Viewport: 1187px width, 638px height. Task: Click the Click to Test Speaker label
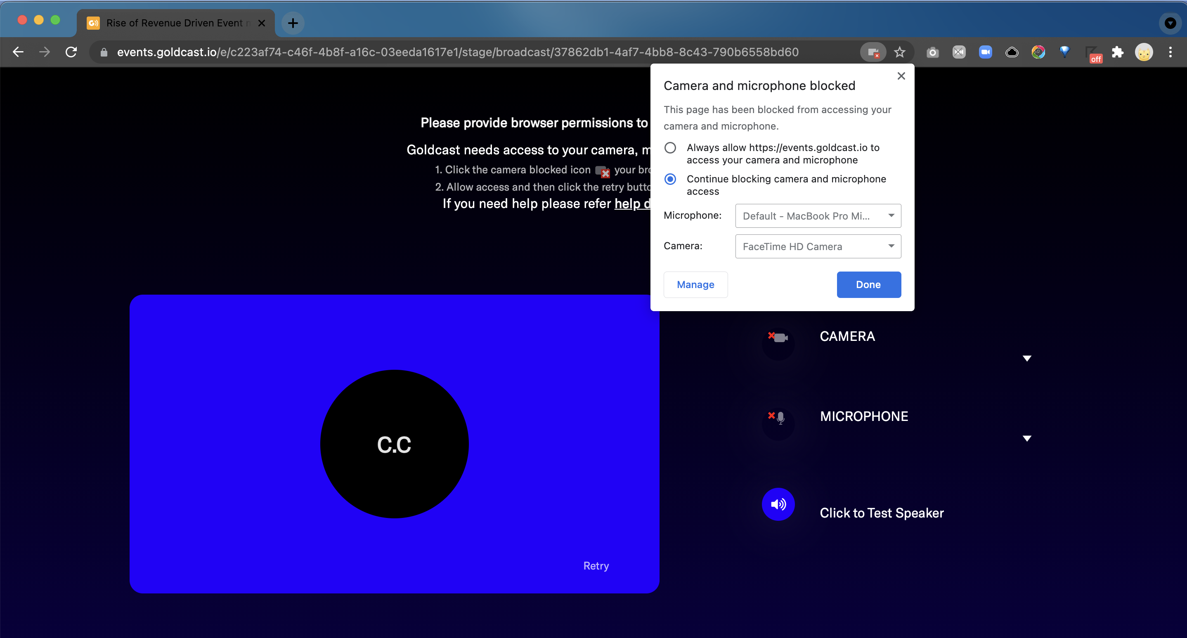coord(882,513)
